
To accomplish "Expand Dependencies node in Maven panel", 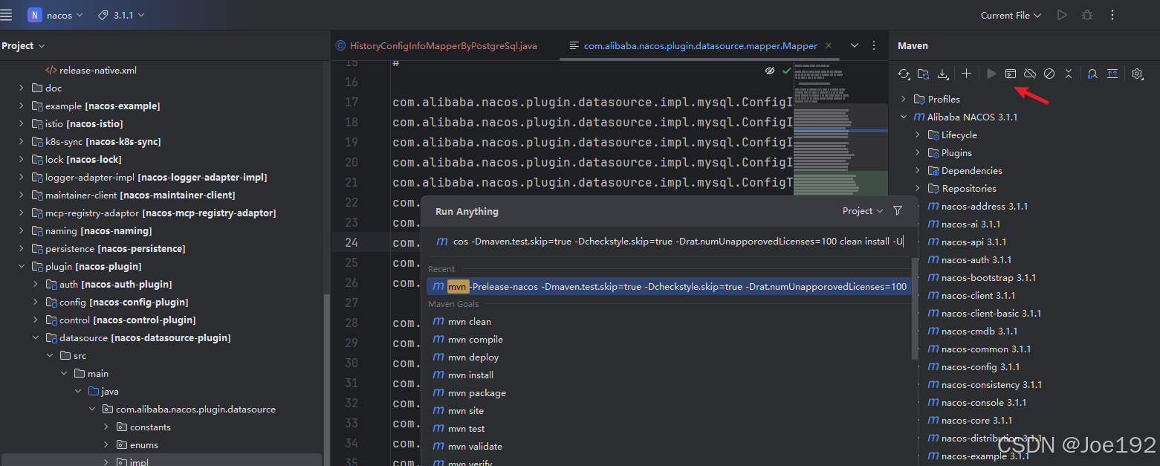I will point(918,170).
